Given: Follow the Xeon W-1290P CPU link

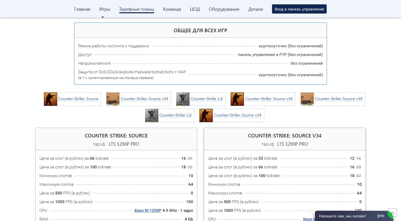Looking at the screenshot, I should (148, 211).
